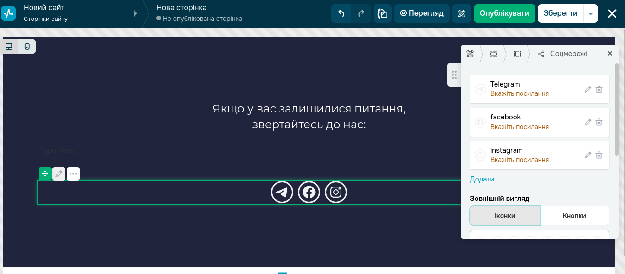
Task: Switch to desktop preview mode
Action: [9, 46]
